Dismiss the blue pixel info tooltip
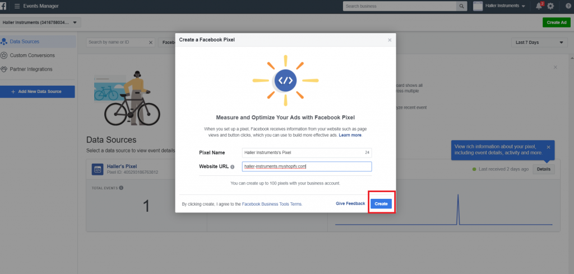Image resolution: width=574 pixels, height=274 pixels. (x=548, y=147)
